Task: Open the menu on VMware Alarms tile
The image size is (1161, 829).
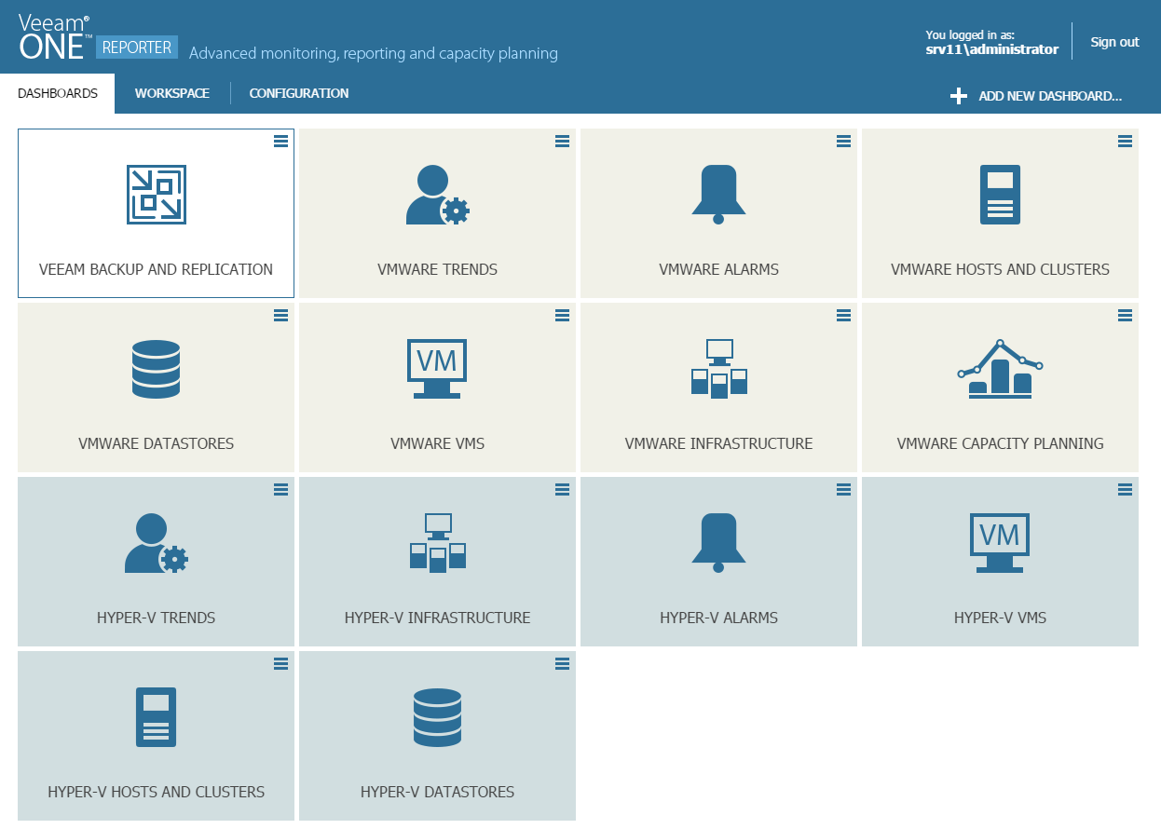Action: (843, 141)
